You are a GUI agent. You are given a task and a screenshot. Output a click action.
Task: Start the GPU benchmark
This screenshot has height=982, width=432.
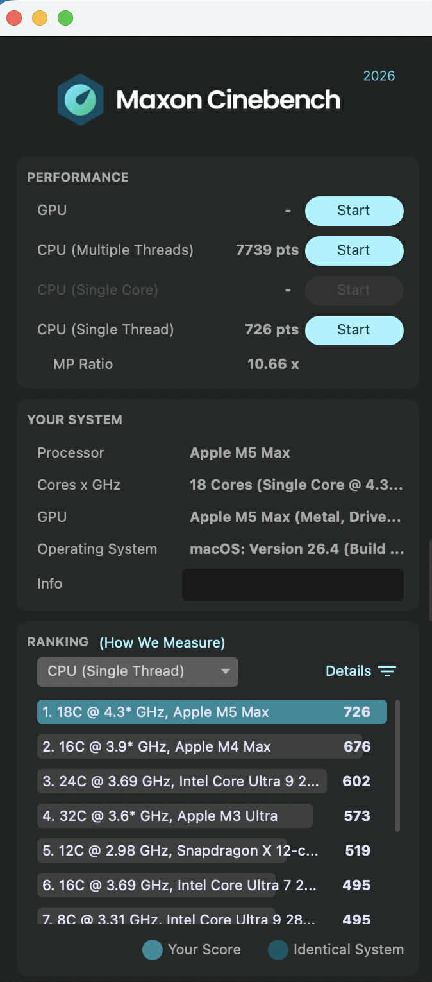click(x=354, y=211)
